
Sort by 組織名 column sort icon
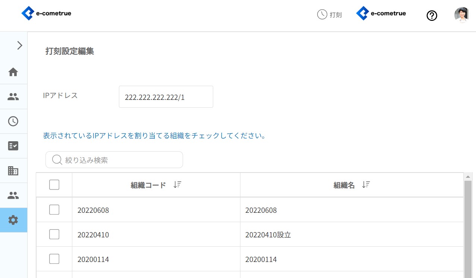(366, 185)
